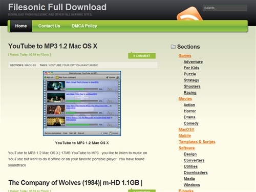Screen dimensions: 256x192
Task: Open the Shooters subsection
Action: point(192,87)
